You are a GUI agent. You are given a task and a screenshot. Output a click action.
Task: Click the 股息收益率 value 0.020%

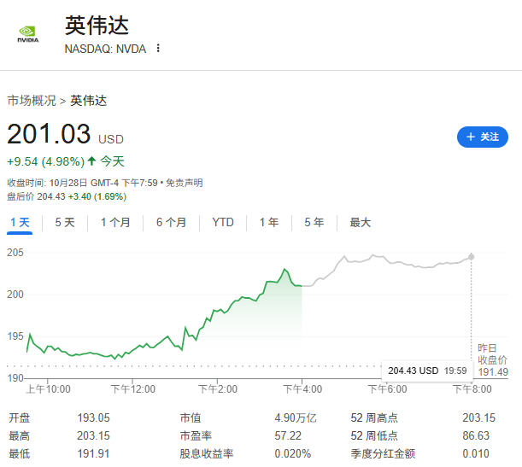293,453
